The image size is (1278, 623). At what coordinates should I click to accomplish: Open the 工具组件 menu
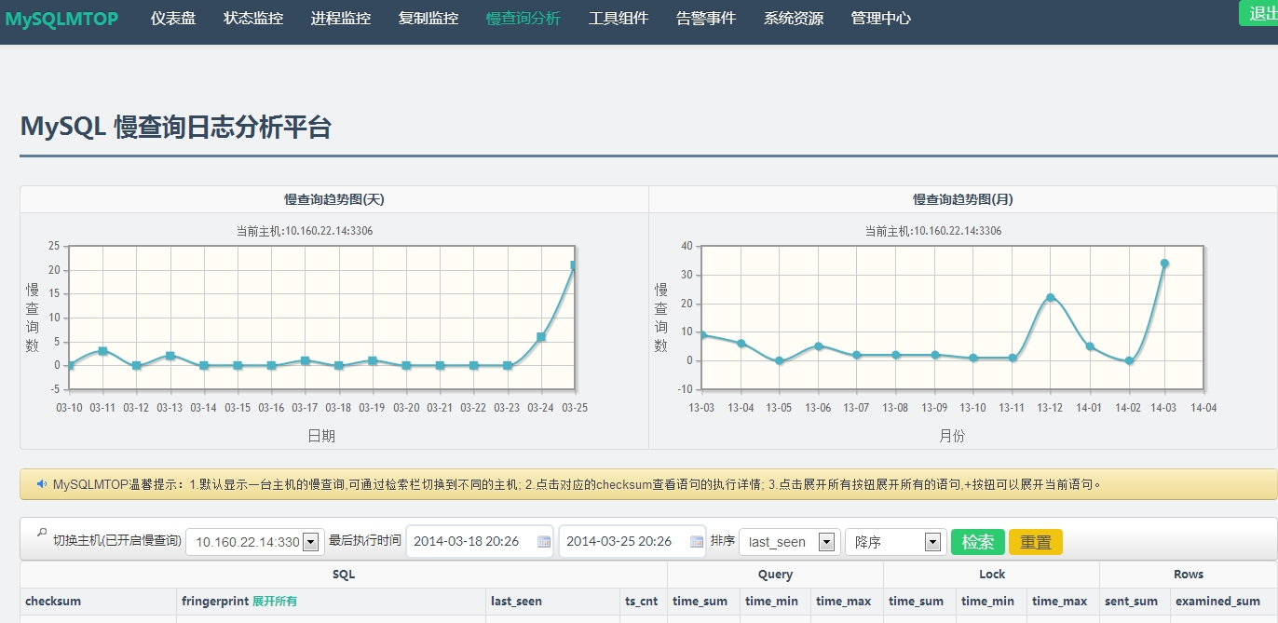[x=619, y=18]
